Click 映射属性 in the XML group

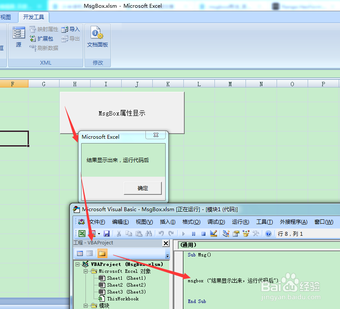point(44,29)
